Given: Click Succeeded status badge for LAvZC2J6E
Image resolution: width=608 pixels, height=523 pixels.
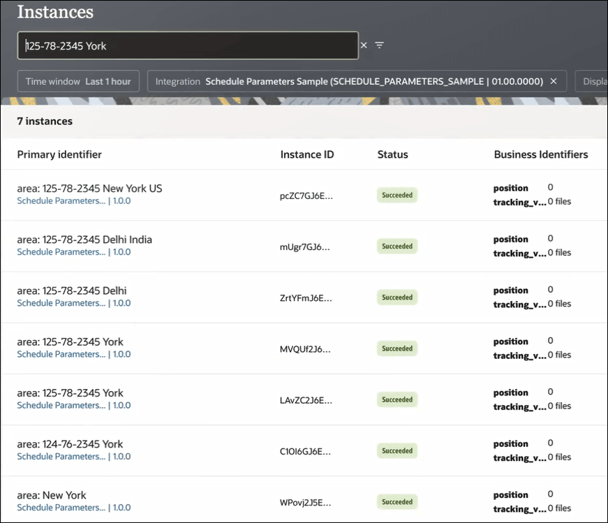Looking at the screenshot, I should pyautogui.click(x=397, y=399).
